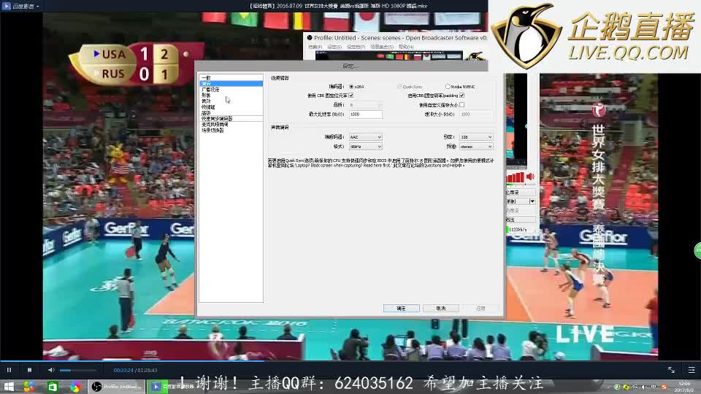This screenshot has width=701, height=394.
Task: Click the 确定 (OK) button
Action: click(x=401, y=309)
